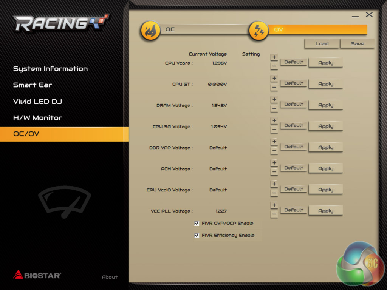Increase VCC PLL Voltage with plus
Screen dimensions: 387x290
(274, 205)
